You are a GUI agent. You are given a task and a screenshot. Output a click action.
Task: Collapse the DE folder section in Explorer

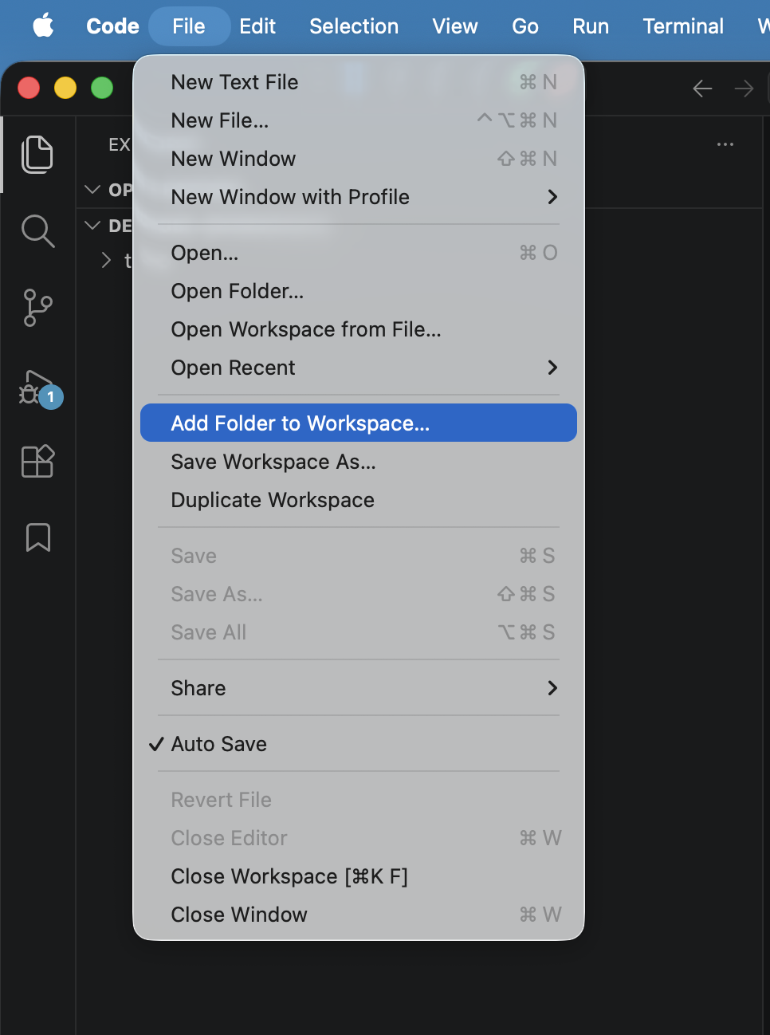[92, 226]
